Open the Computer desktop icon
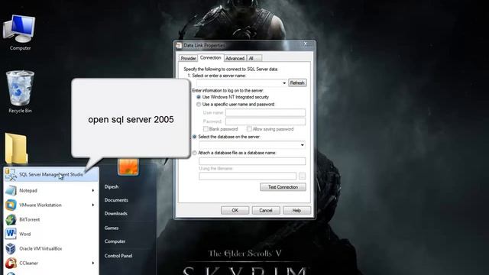Screen dimensions: 489x275 tap(20, 32)
